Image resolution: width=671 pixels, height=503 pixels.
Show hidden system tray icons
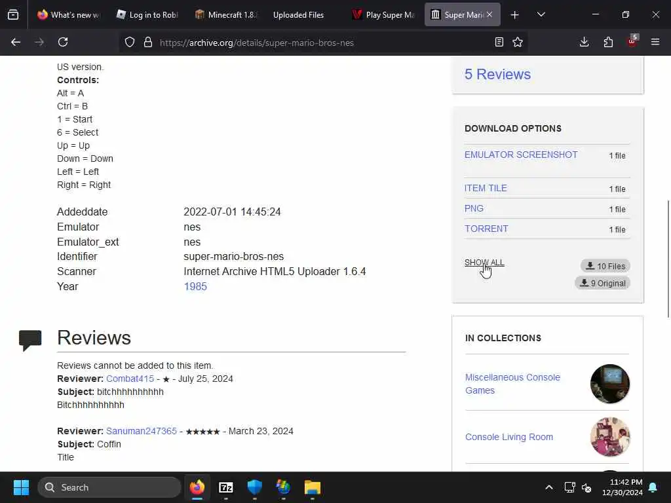coord(549,487)
